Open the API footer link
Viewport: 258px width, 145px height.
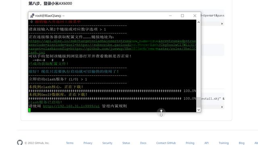[206, 143]
